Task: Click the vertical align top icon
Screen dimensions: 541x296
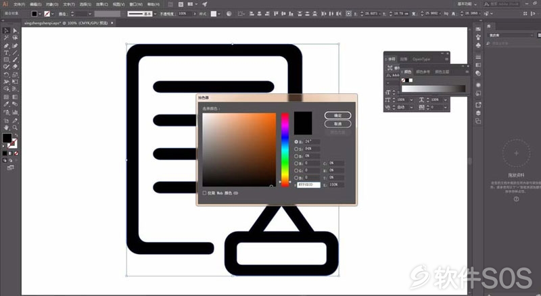Action: [276, 14]
